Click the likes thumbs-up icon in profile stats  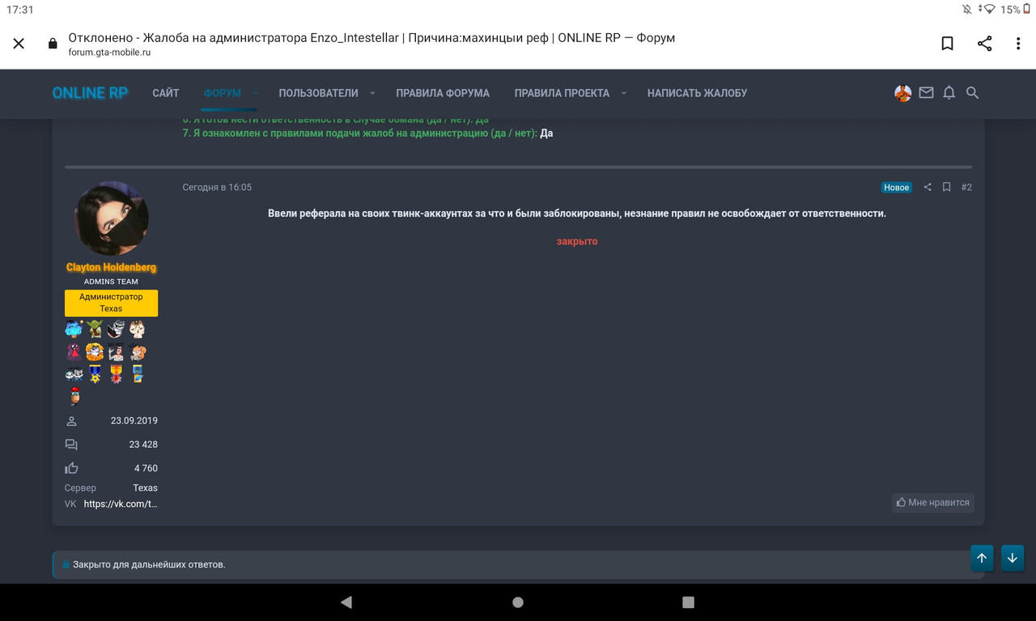pyautogui.click(x=71, y=467)
